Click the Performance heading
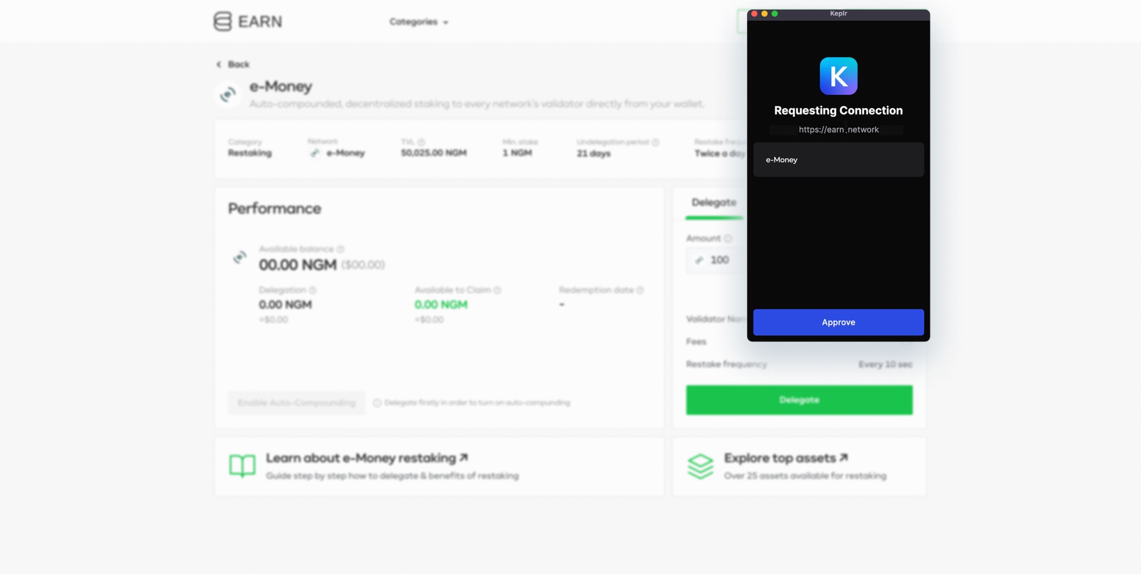The height and width of the screenshot is (574, 1141). (x=275, y=209)
